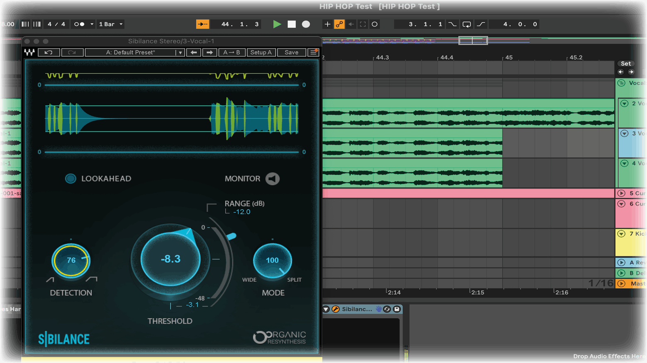The width and height of the screenshot is (647, 363).
Task: Toggle the Automation Arm button
Action: click(x=339, y=24)
